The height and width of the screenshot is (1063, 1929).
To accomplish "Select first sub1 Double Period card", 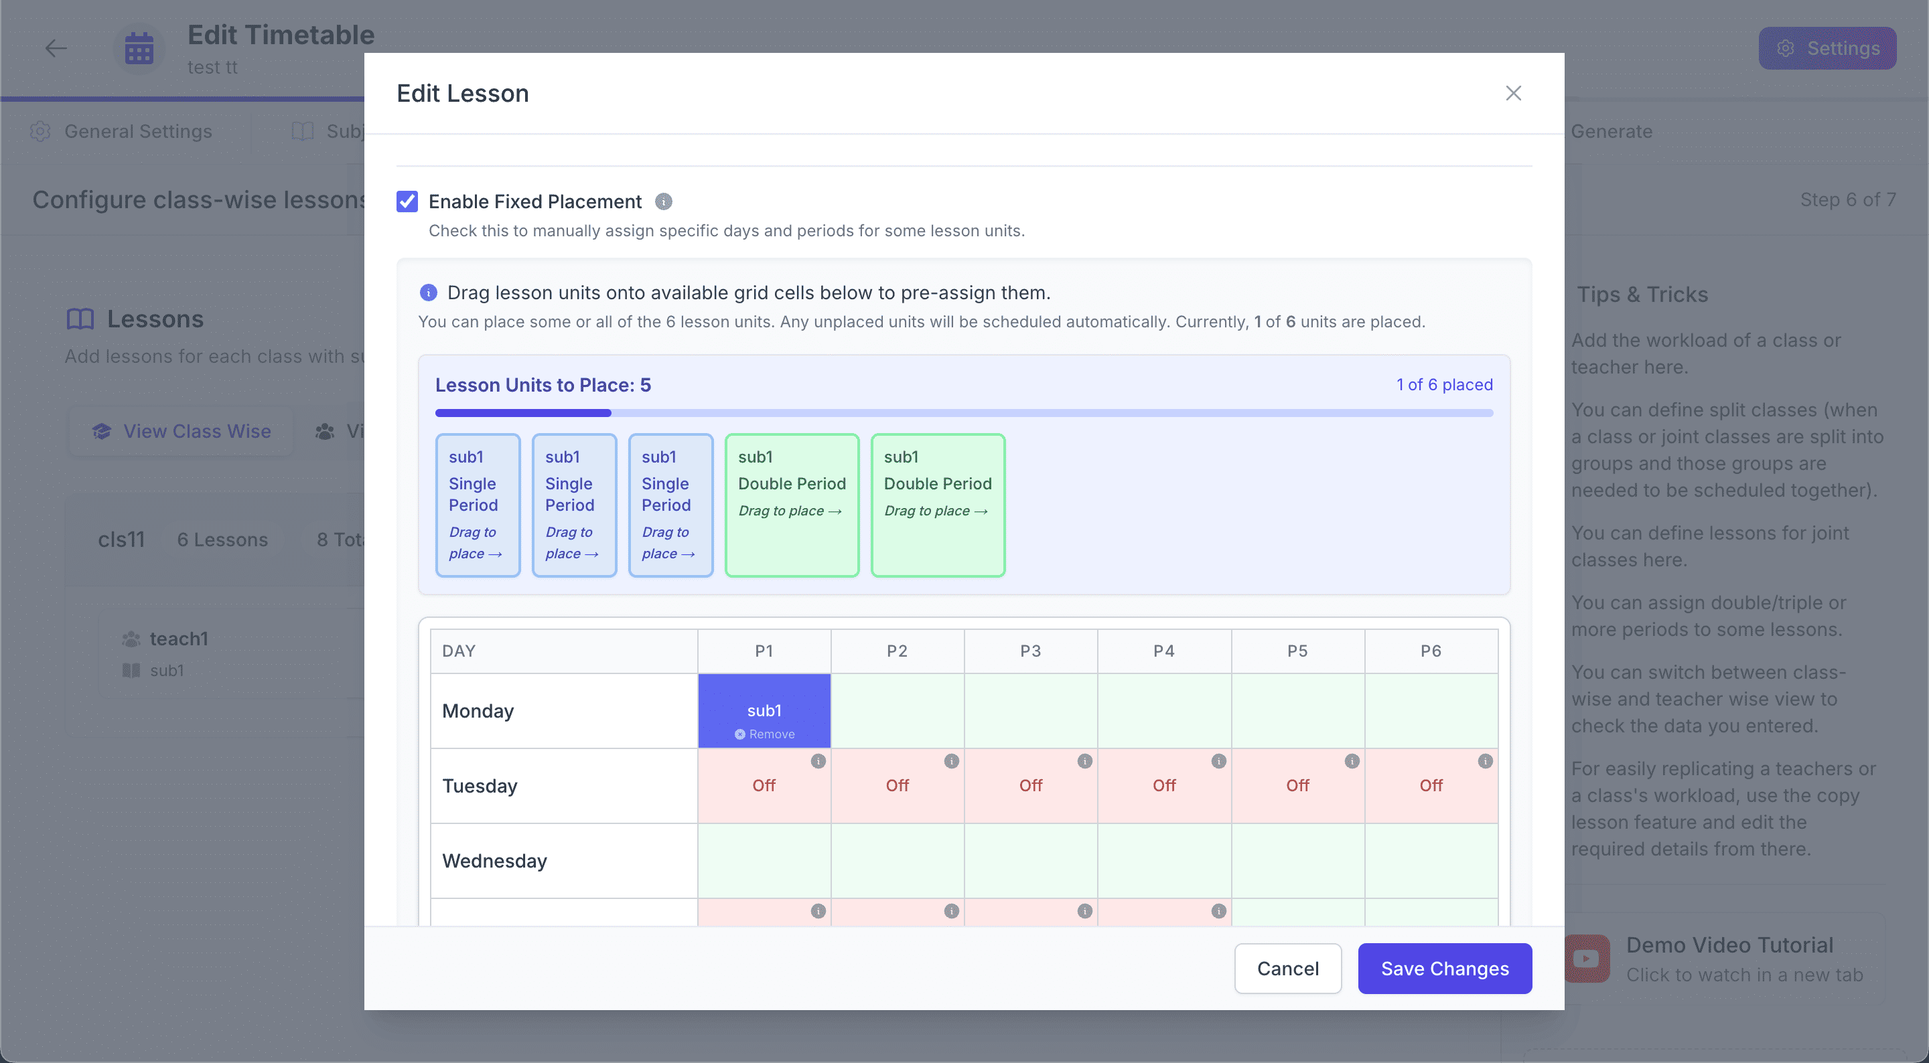I will [x=792, y=505].
